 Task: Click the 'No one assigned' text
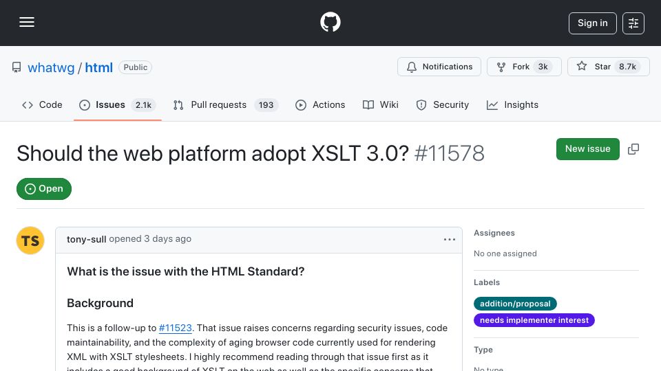pos(505,254)
